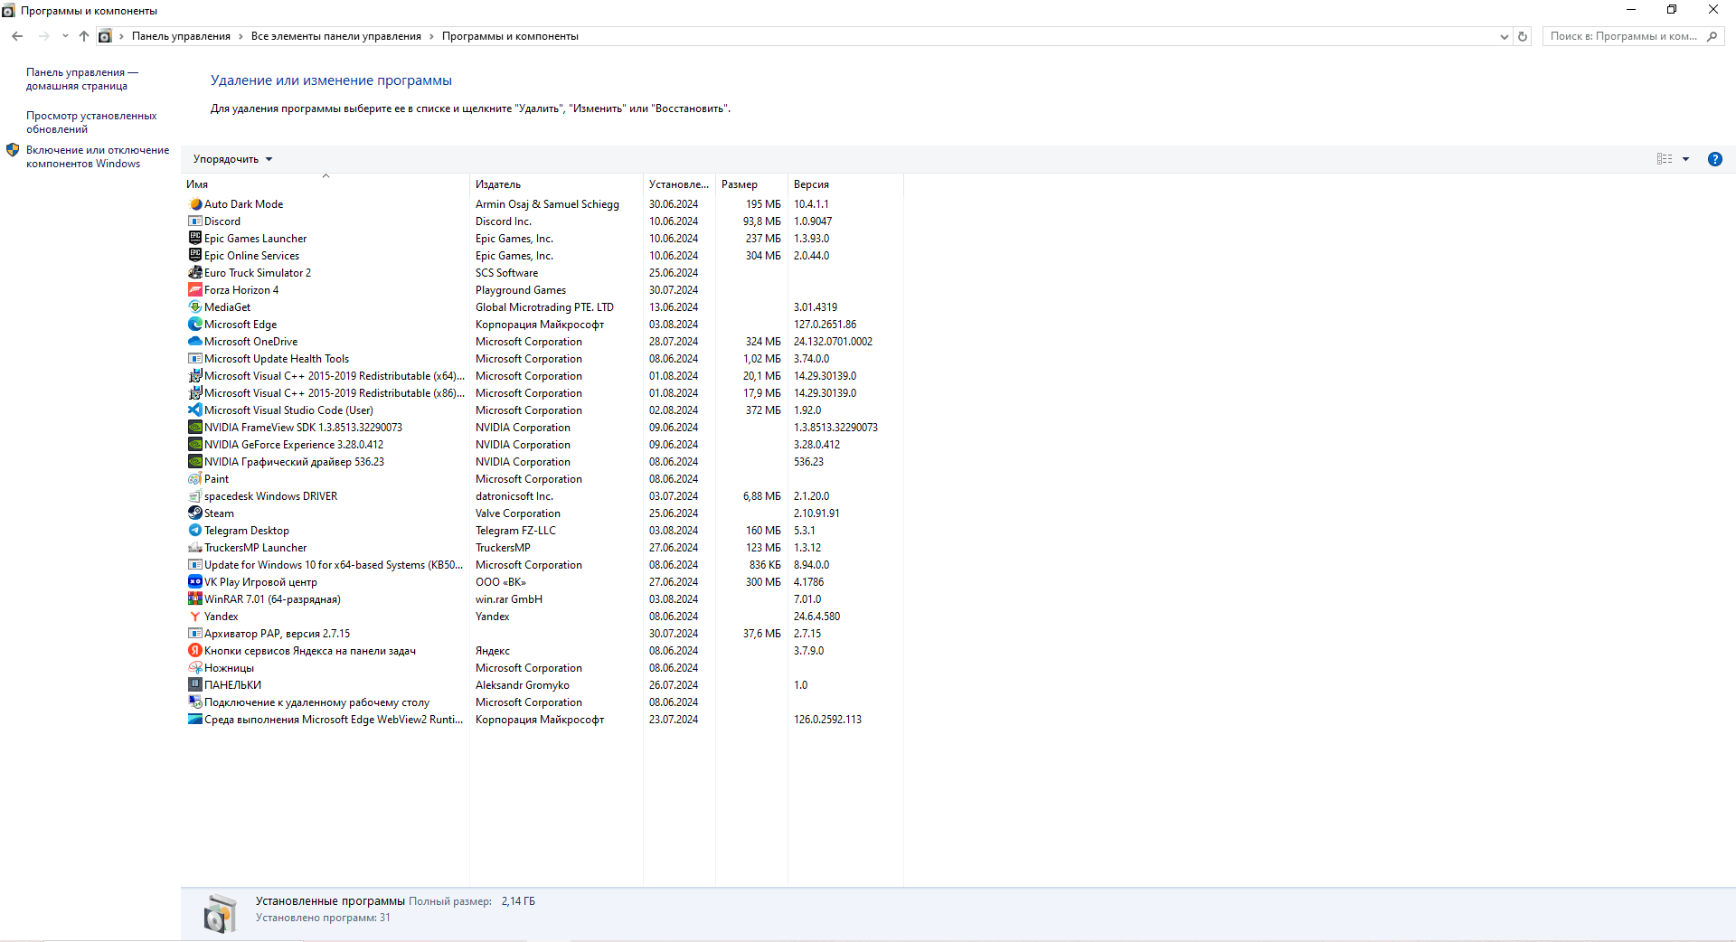Select the Auto Dark Mode icon

tap(195, 204)
